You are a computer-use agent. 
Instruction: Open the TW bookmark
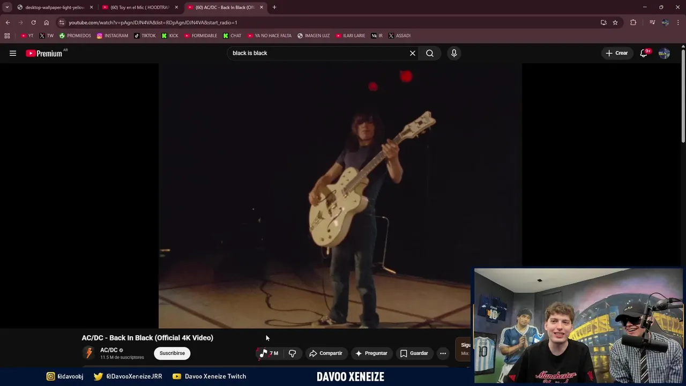pos(47,36)
